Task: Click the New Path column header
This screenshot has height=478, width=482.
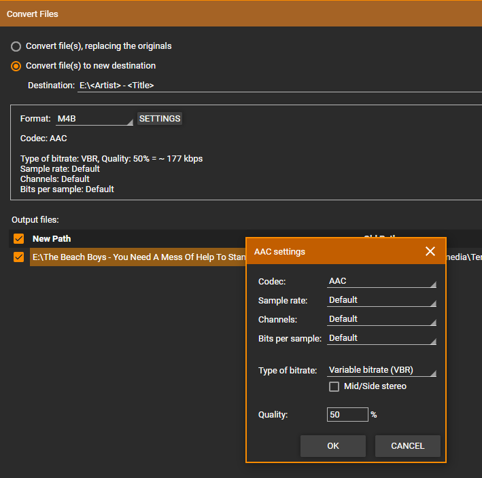Action: coord(52,239)
